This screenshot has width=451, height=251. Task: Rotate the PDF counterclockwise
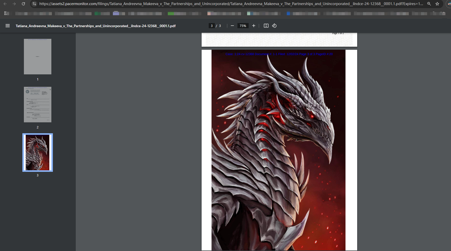coord(274,26)
